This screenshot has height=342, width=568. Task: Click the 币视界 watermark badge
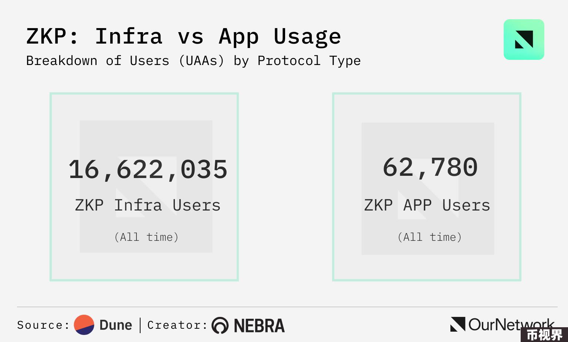[544, 335]
